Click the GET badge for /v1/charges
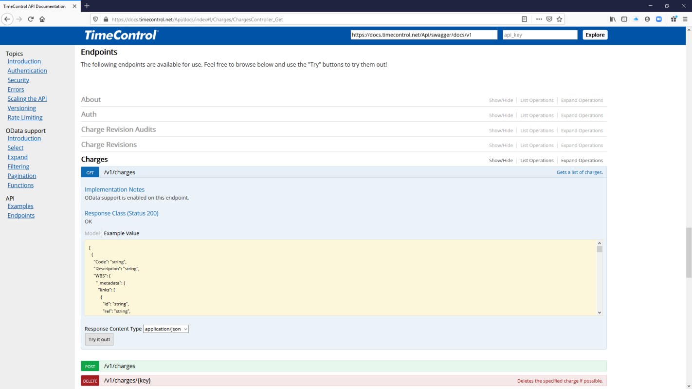Viewport: 692px width, 389px height. point(90,172)
